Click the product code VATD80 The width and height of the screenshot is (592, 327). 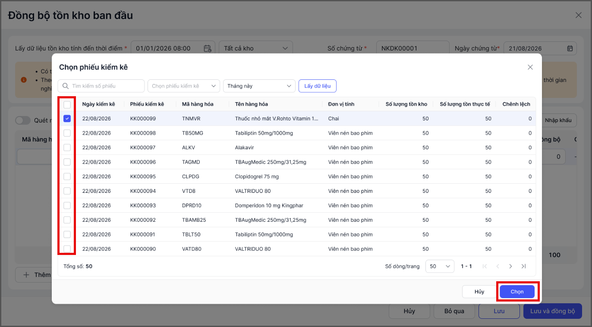tap(192, 249)
